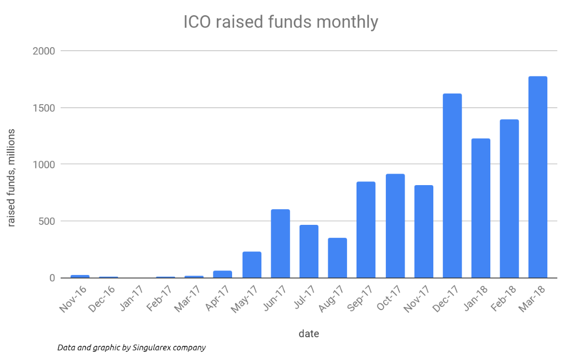
Task: Click the 2000 y-axis label
Action: (43, 51)
